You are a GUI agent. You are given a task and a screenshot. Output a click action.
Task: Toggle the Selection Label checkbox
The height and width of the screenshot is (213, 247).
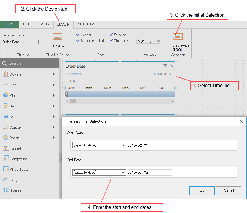point(78,41)
